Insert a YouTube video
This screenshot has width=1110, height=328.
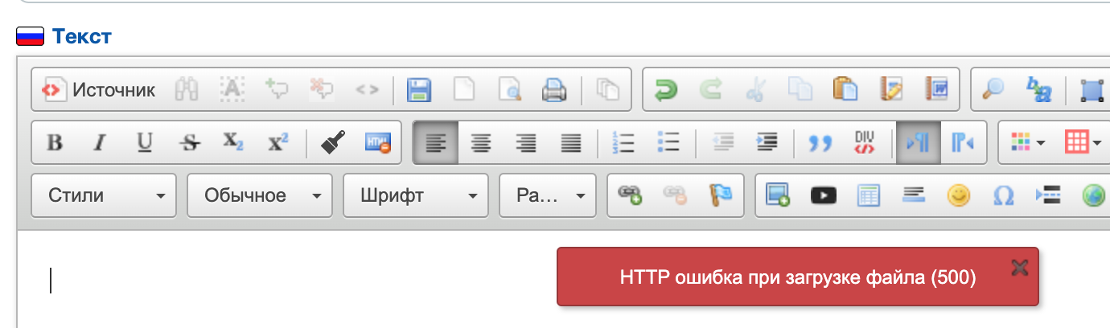(x=824, y=195)
